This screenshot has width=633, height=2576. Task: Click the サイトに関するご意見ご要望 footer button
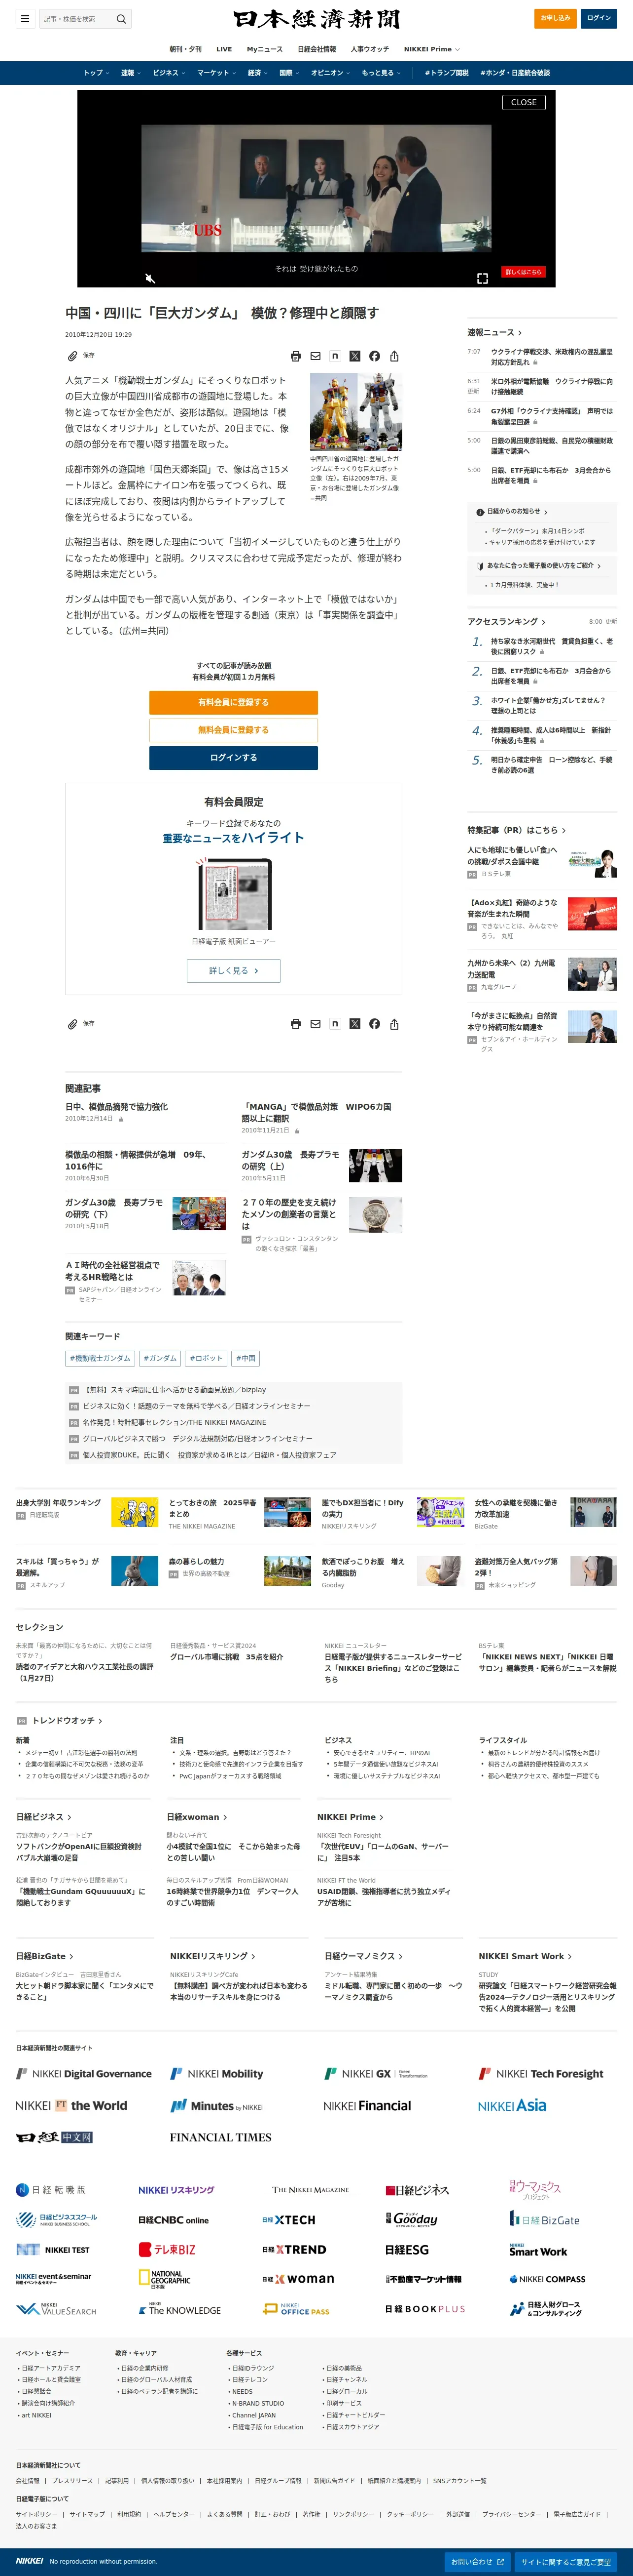pos(566,2562)
